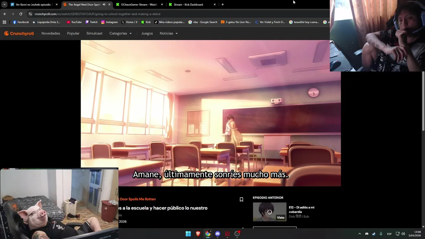Open the apps grid in bookmarks bar
This screenshot has width=425, height=239.
(x=4, y=22)
